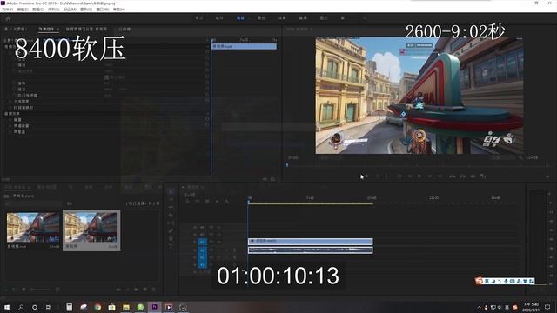The width and height of the screenshot is (557, 313).
Task: Click the Mark In button
Action: point(377,176)
